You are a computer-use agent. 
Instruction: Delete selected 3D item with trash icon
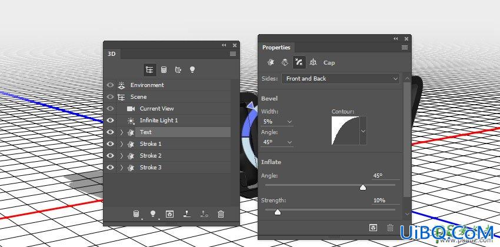221,214
